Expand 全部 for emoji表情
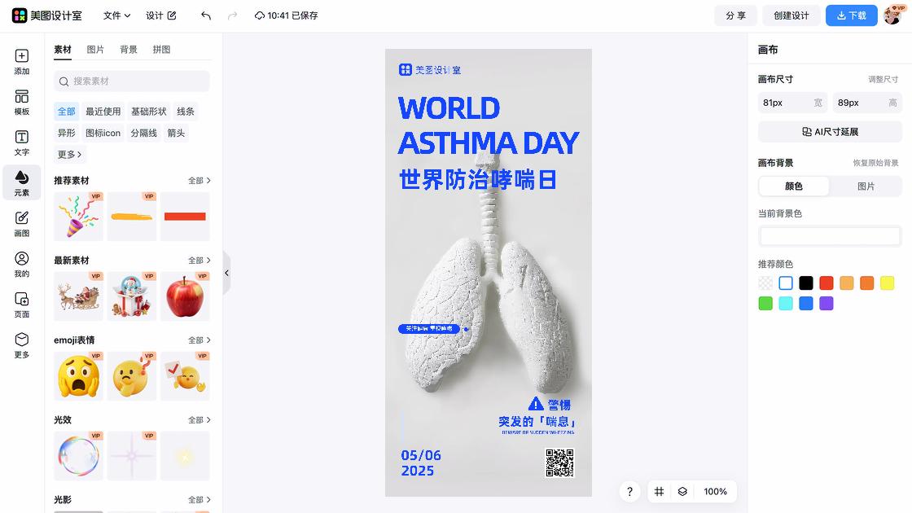 coord(199,340)
